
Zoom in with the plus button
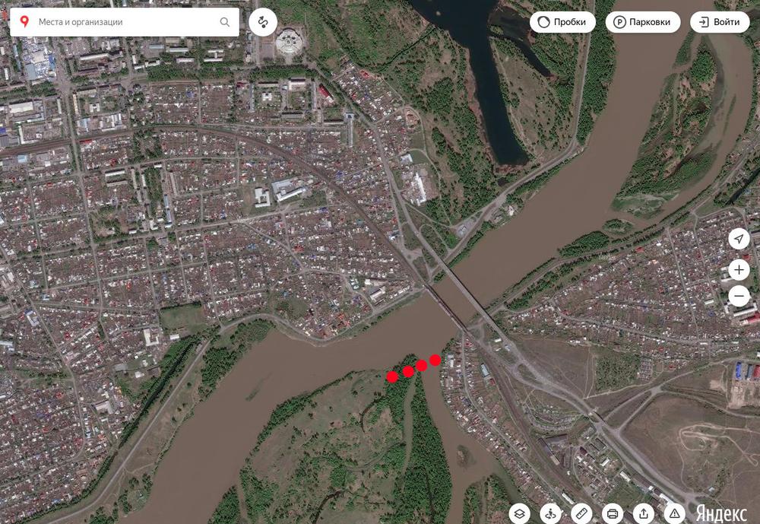739,270
